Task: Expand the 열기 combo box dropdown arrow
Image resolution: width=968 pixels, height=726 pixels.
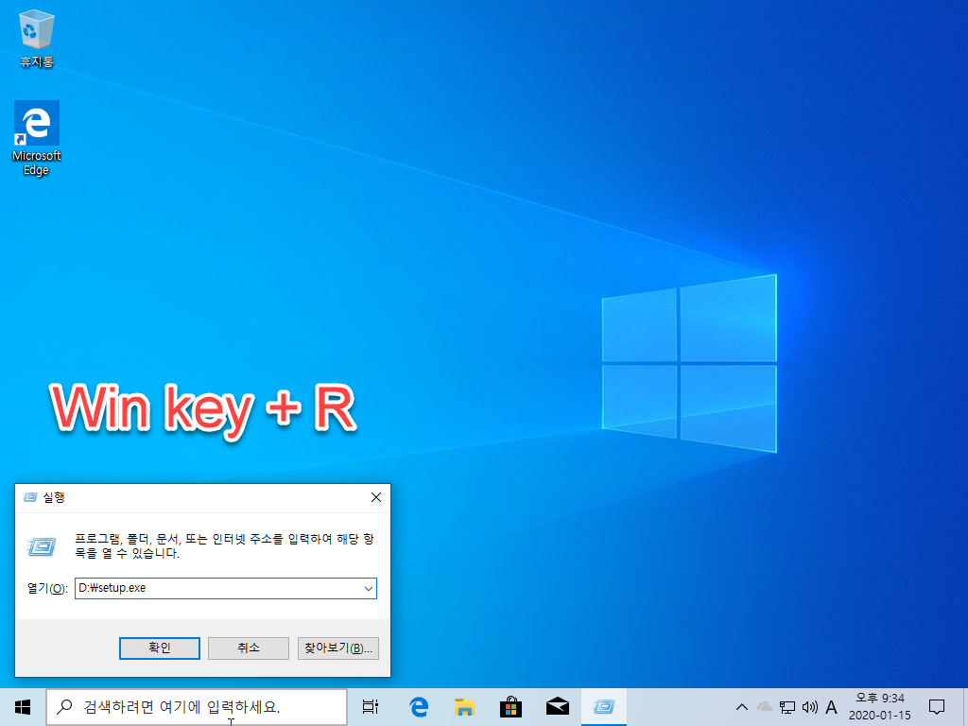Action: [368, 588]
